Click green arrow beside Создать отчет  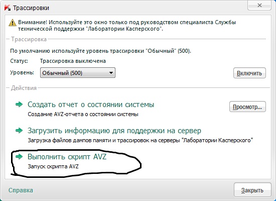(19, 105)
